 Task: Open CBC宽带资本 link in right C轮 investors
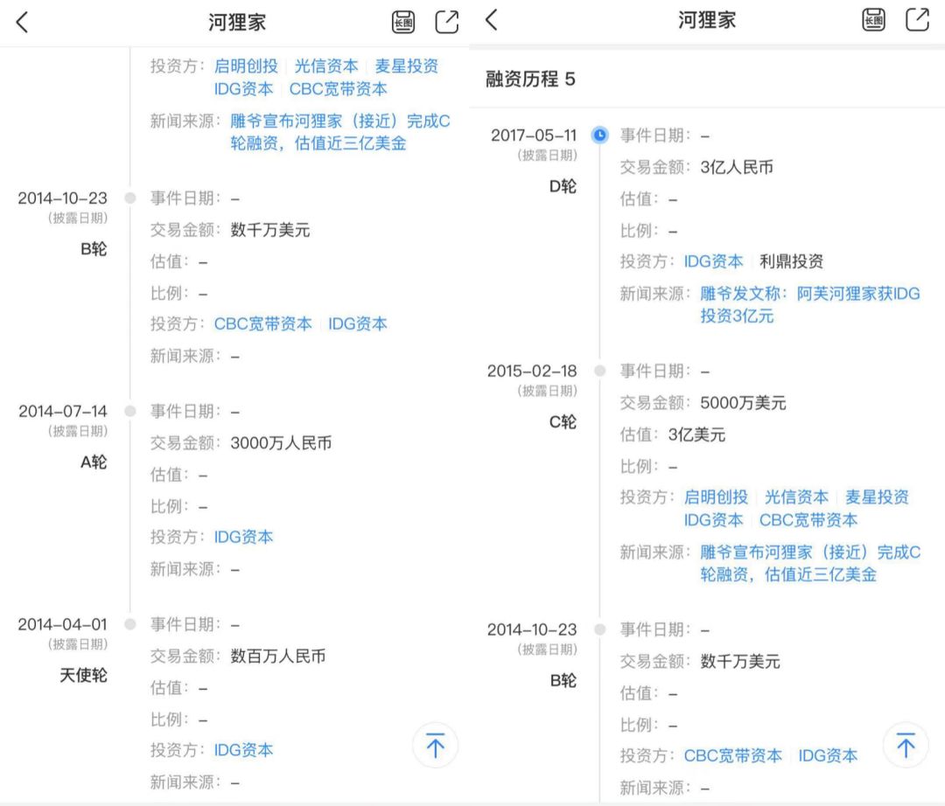click(808, 520)
